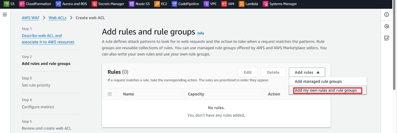Click the Action column header
Screen dimensions: 397x133
pos(274,94)
